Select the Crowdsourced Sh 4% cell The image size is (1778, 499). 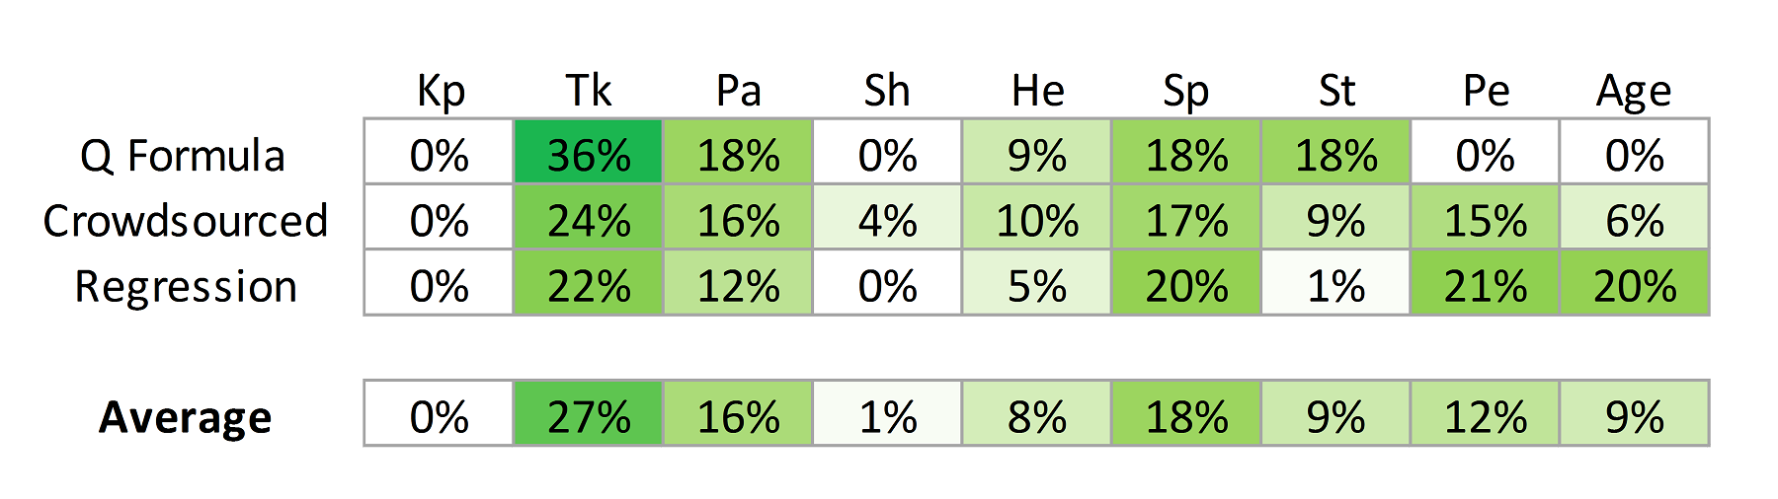(887, 217)
